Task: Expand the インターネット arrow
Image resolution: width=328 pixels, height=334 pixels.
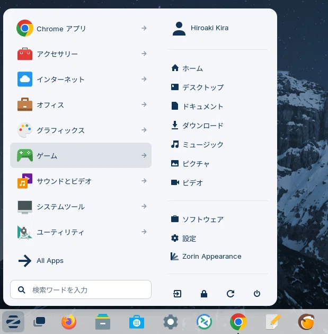Action: point(144,79)
